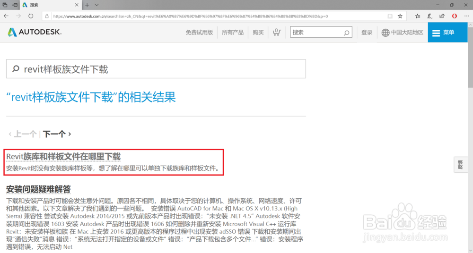Expand the tab preview chevron

pyautogui.click(x=96, y=5)
